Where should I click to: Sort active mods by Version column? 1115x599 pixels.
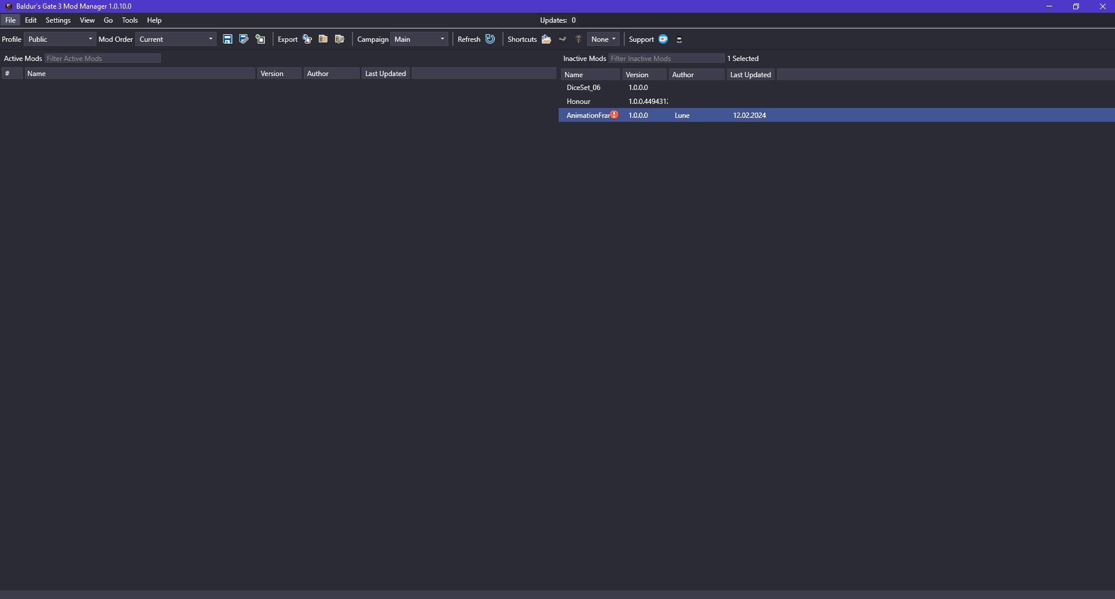[279, 73]
